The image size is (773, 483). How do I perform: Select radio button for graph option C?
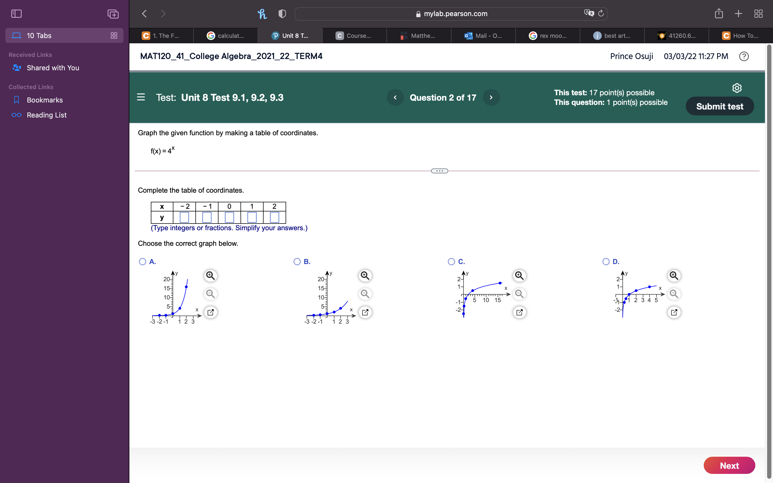click(451, 261)
